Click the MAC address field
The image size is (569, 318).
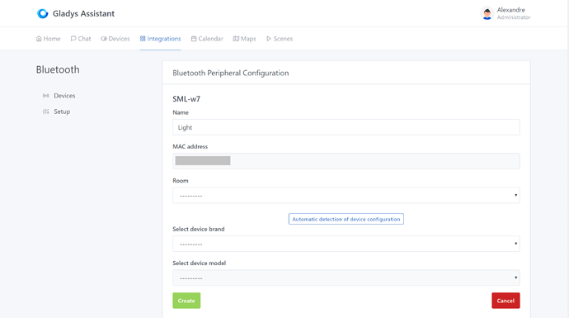tap(346, 161)
